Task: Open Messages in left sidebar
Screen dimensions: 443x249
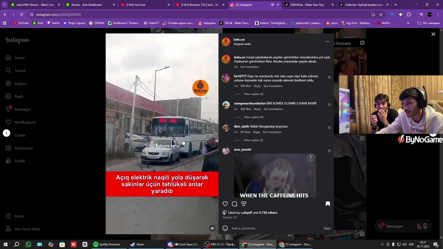Action: [x=18, y=109]
